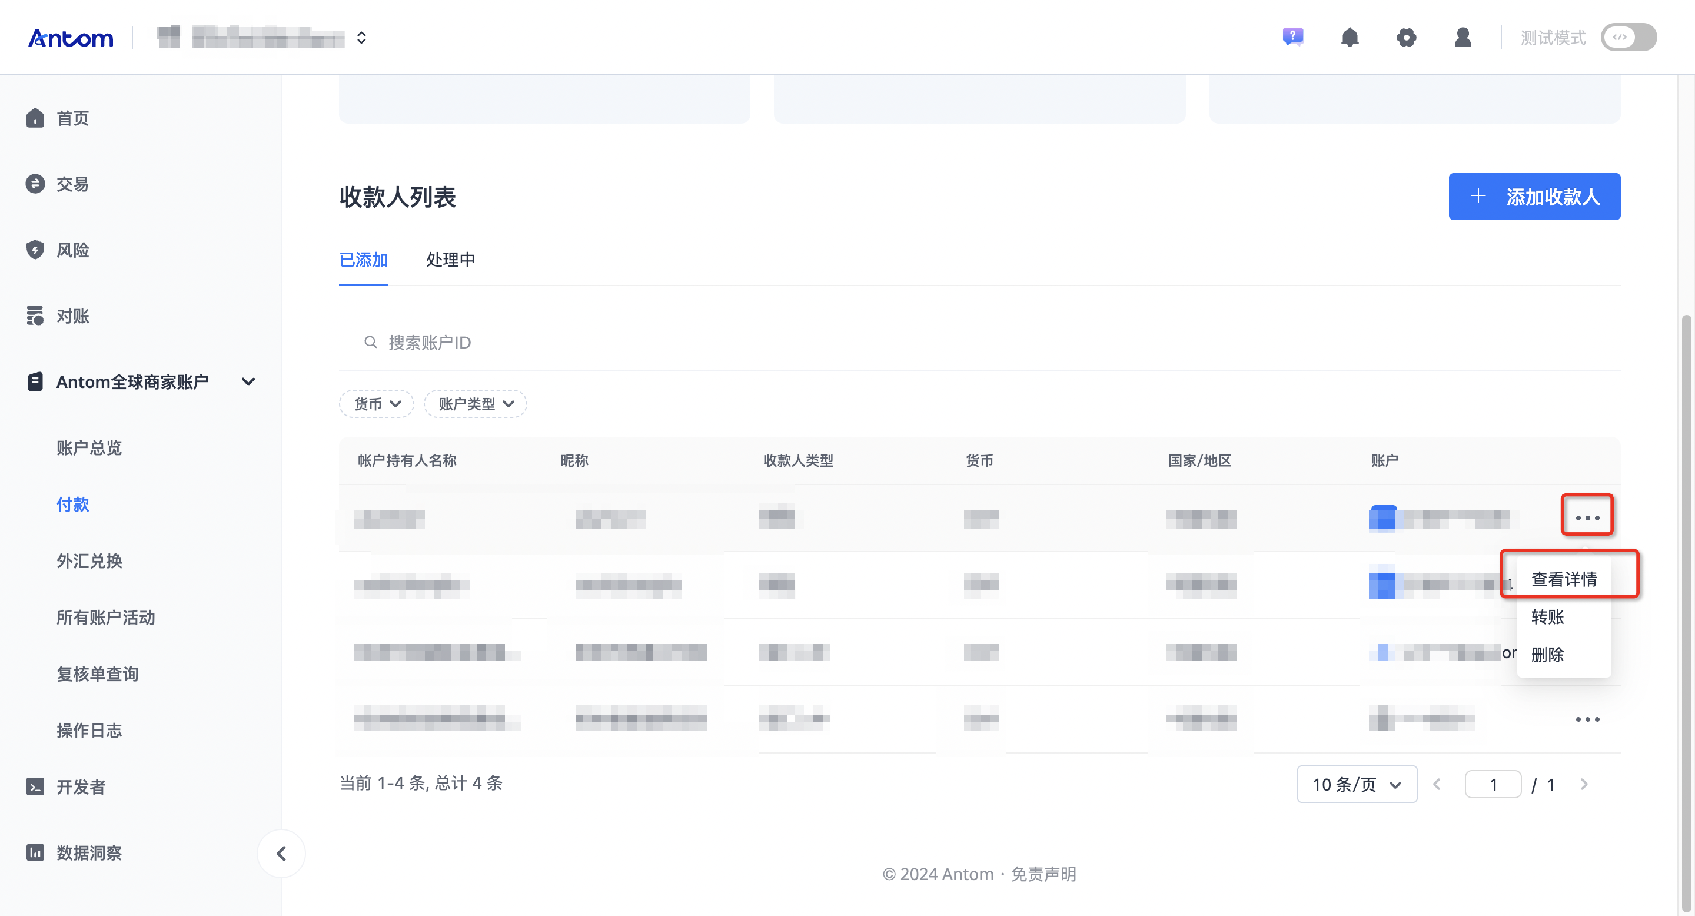The width and height of the screenshot is (1695, 916).
Task: Open the 账户类型 filter dropdown
Action: [x=475, y=404]
